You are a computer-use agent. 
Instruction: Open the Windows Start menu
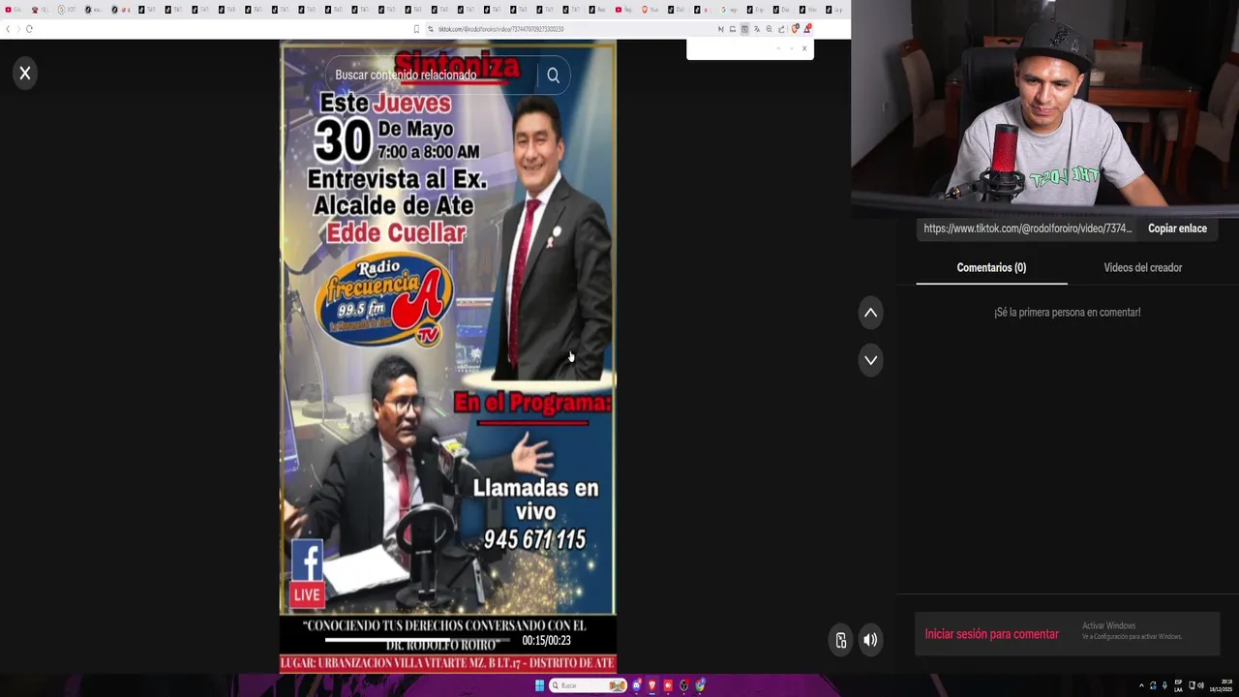click(x=539, y=685)
